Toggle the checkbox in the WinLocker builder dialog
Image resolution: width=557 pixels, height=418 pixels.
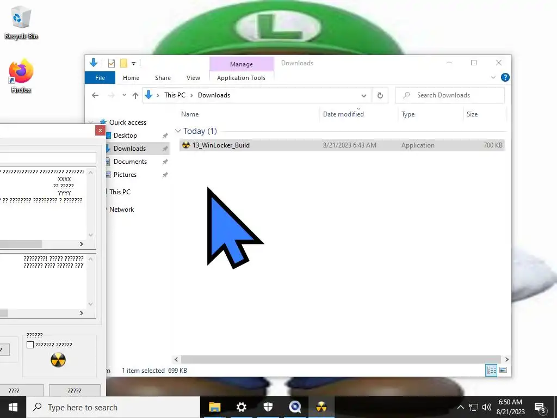point(30,345)
